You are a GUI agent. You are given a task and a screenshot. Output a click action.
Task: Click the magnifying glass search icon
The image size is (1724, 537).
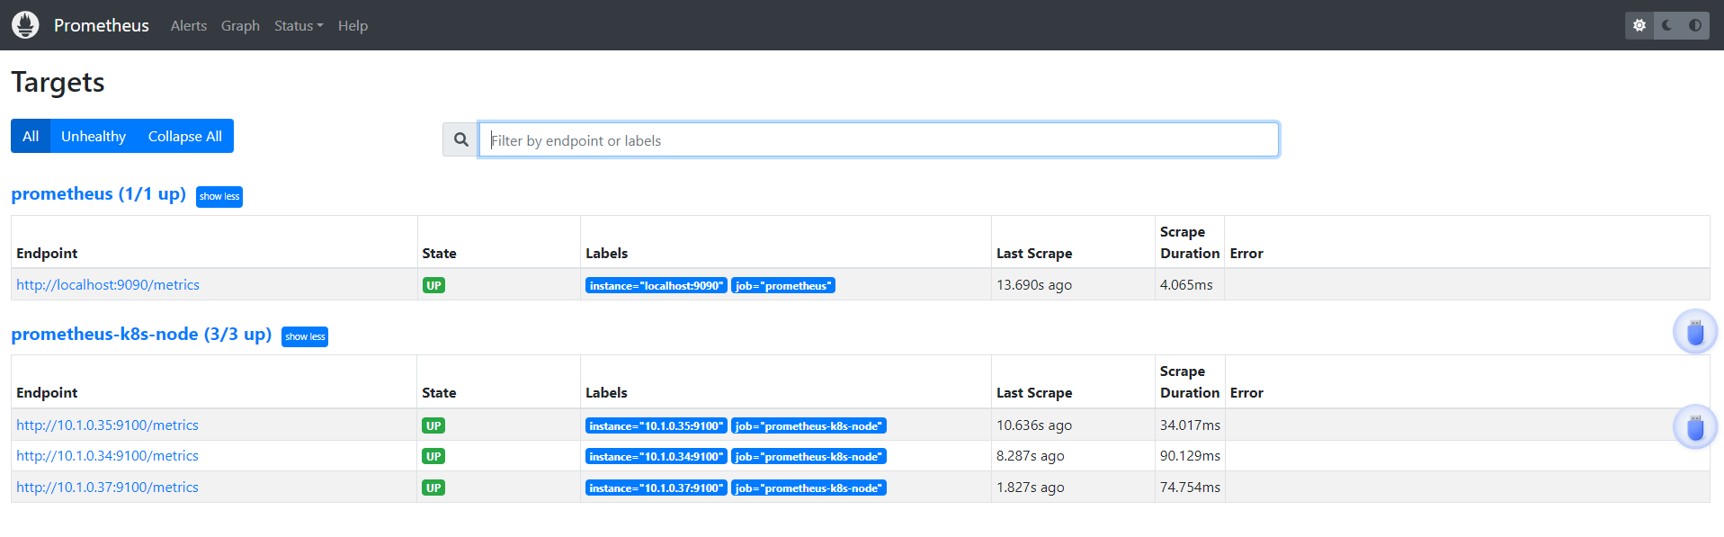coord(460,139)
